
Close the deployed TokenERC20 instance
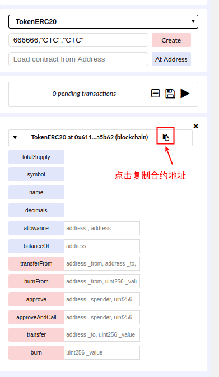coord(196,126)
